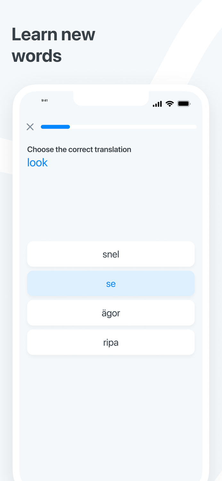Image resolution: width=222 pixels, height=481 pixels.
Task: Tap the blue filled portion of the progress bar
Action: coord(55,127)
